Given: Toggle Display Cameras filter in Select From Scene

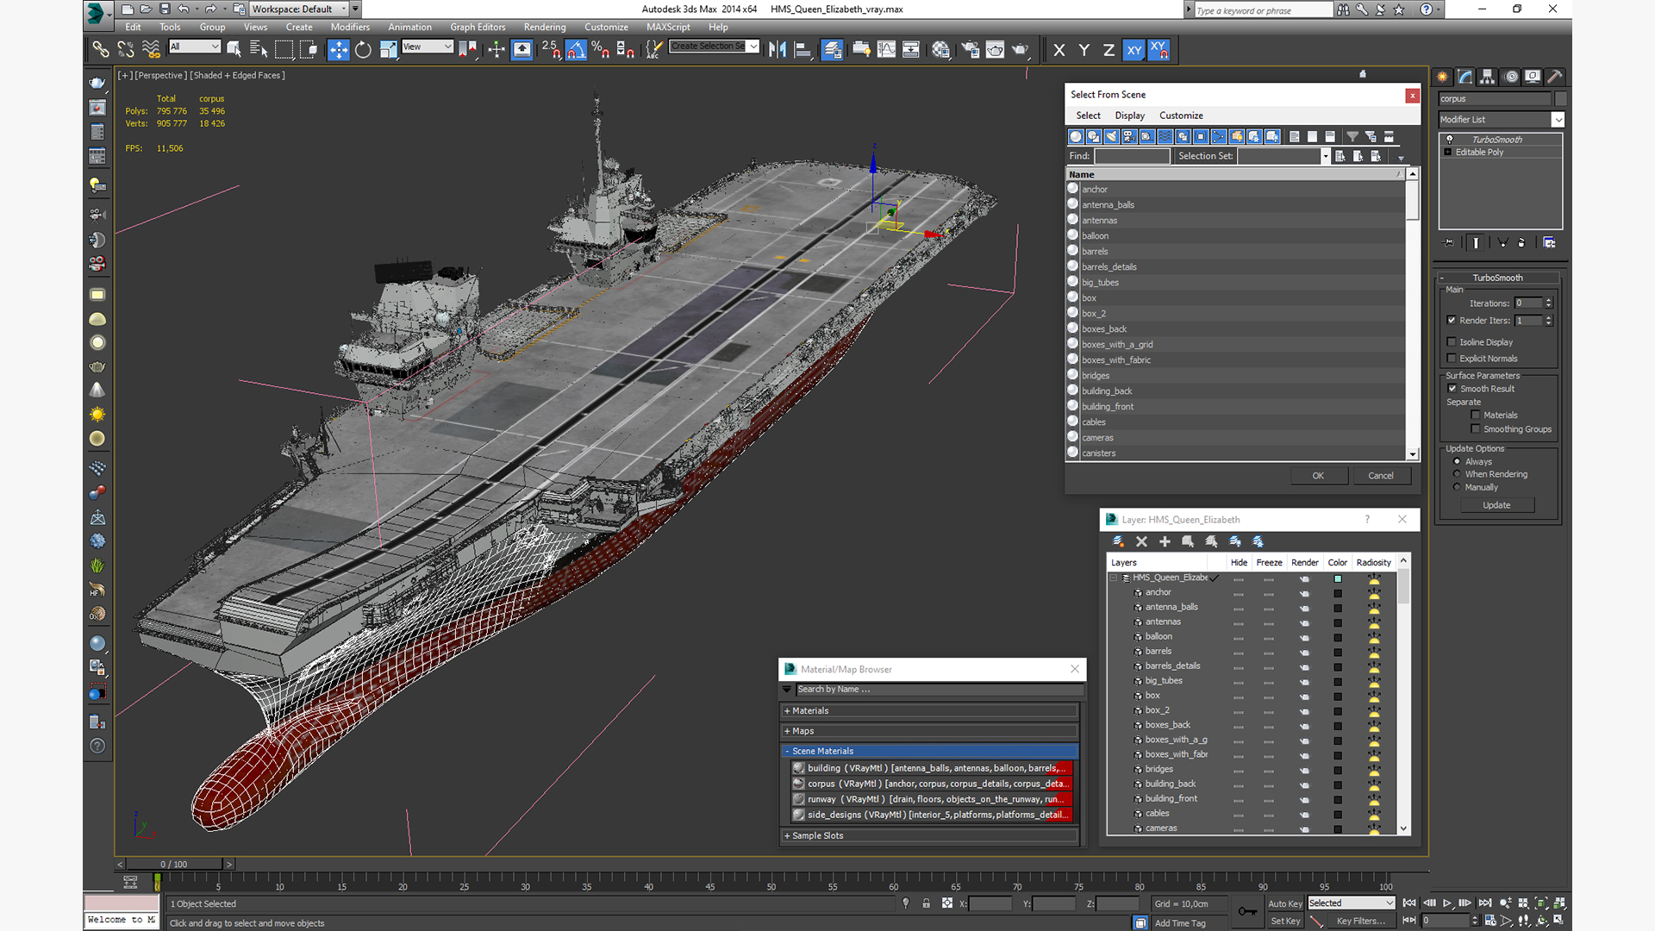Looking at the screenshot, I should [1129, 136].
